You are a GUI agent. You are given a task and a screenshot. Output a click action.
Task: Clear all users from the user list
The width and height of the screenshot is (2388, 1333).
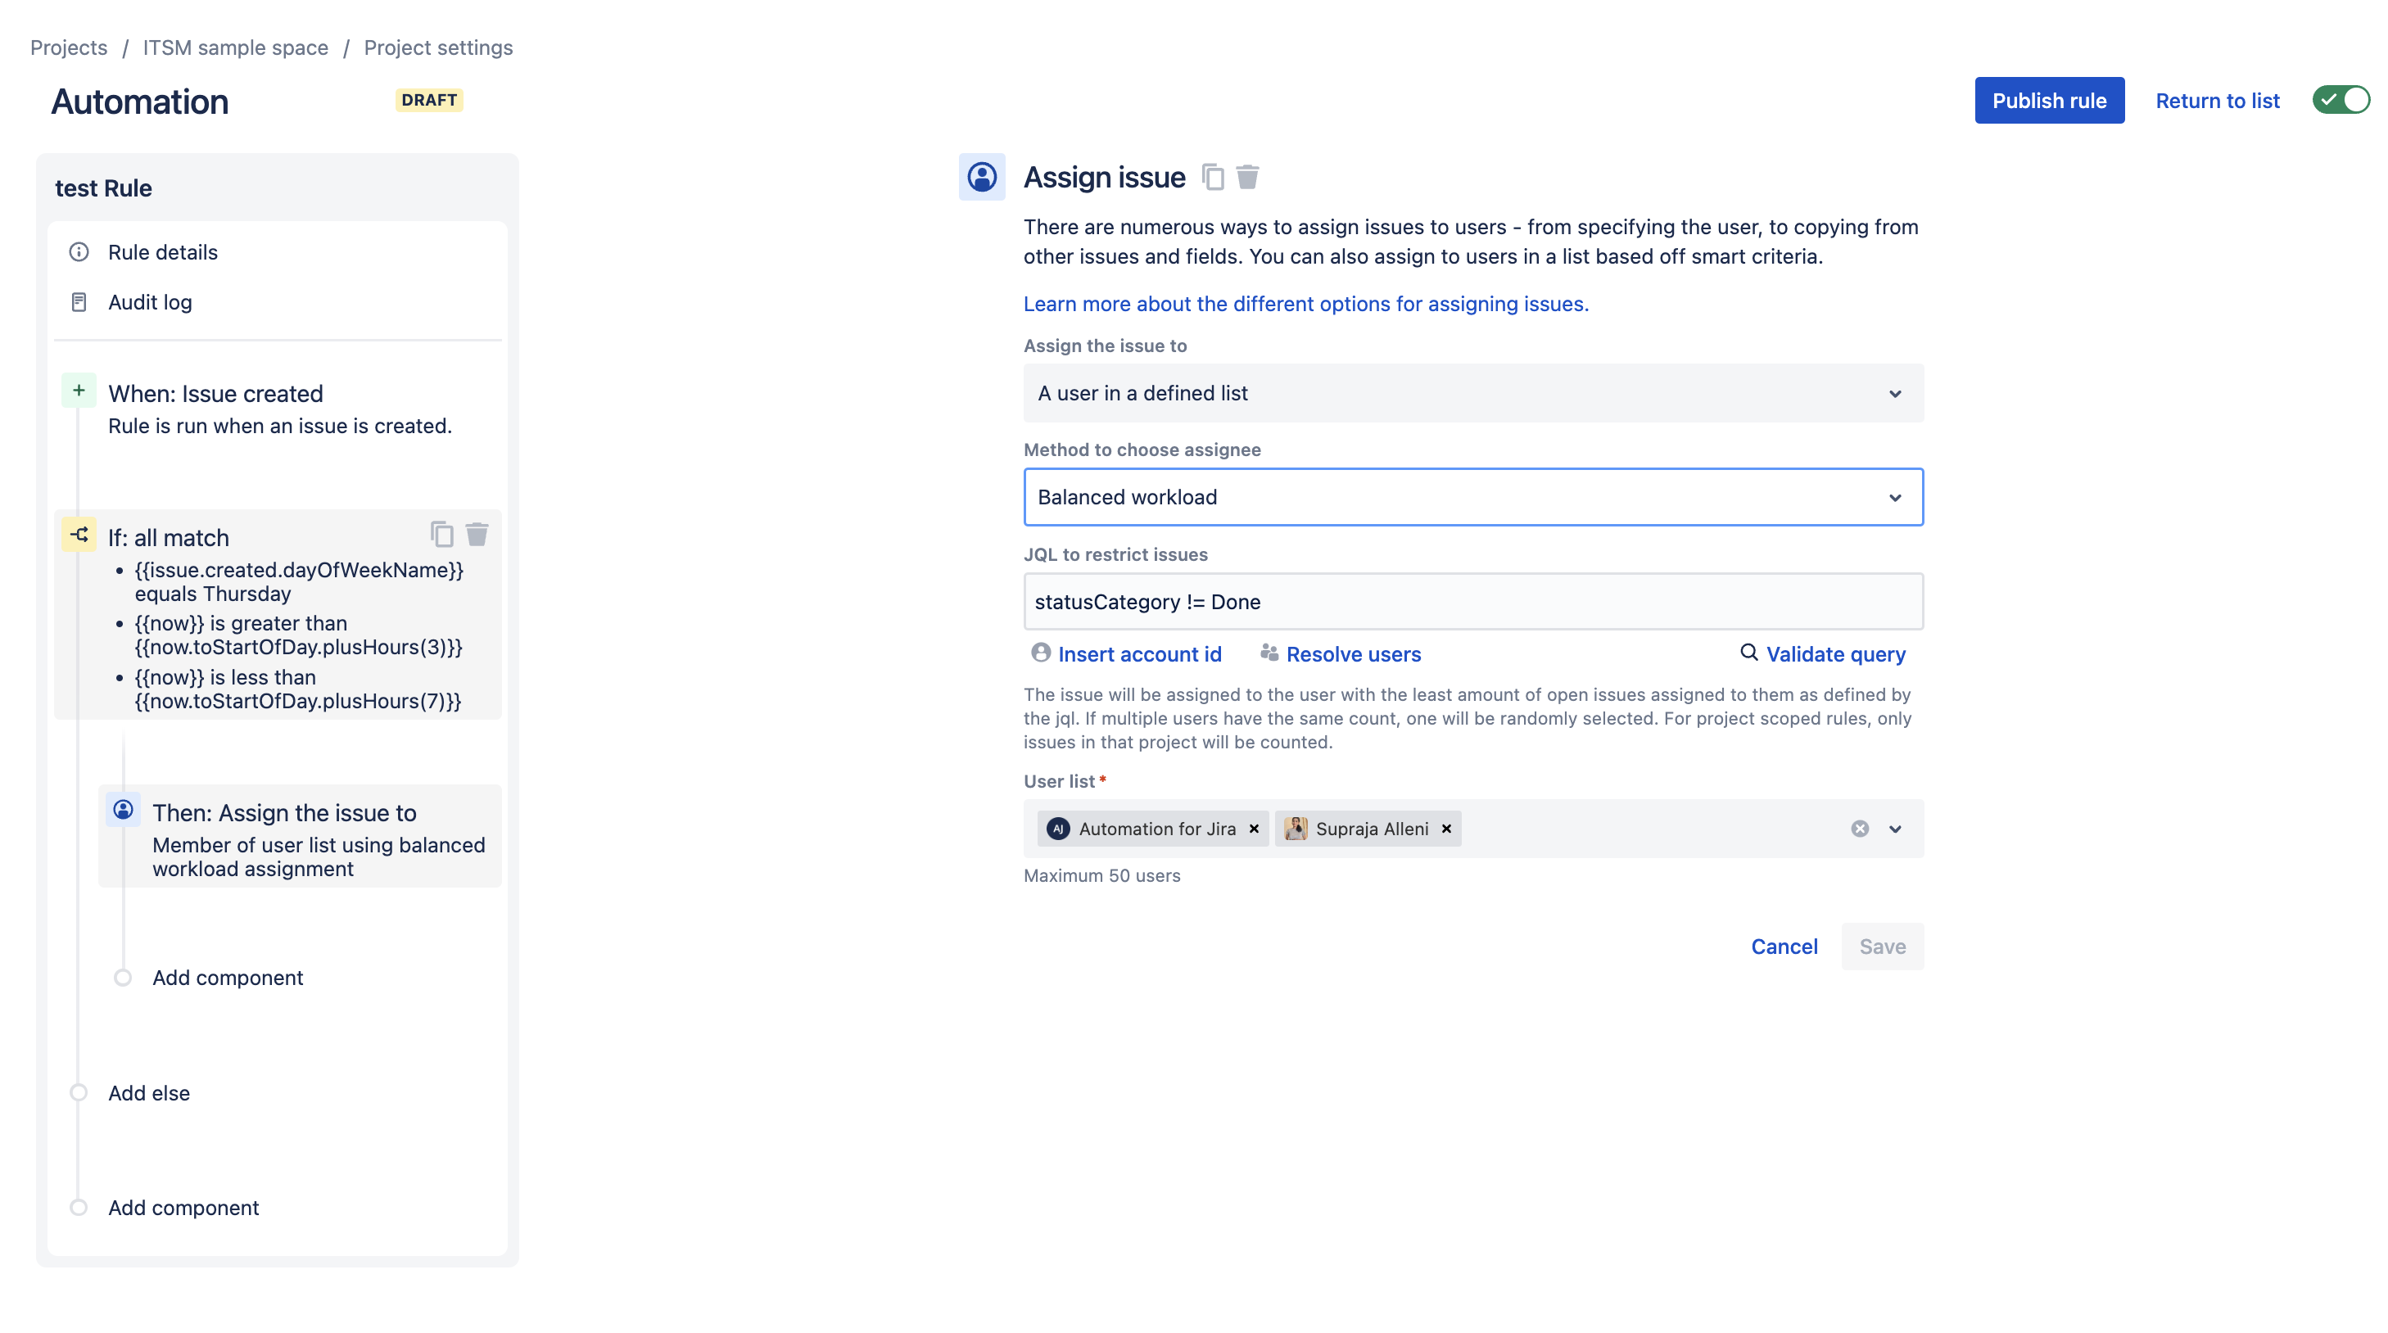(x=1860, y=829)
